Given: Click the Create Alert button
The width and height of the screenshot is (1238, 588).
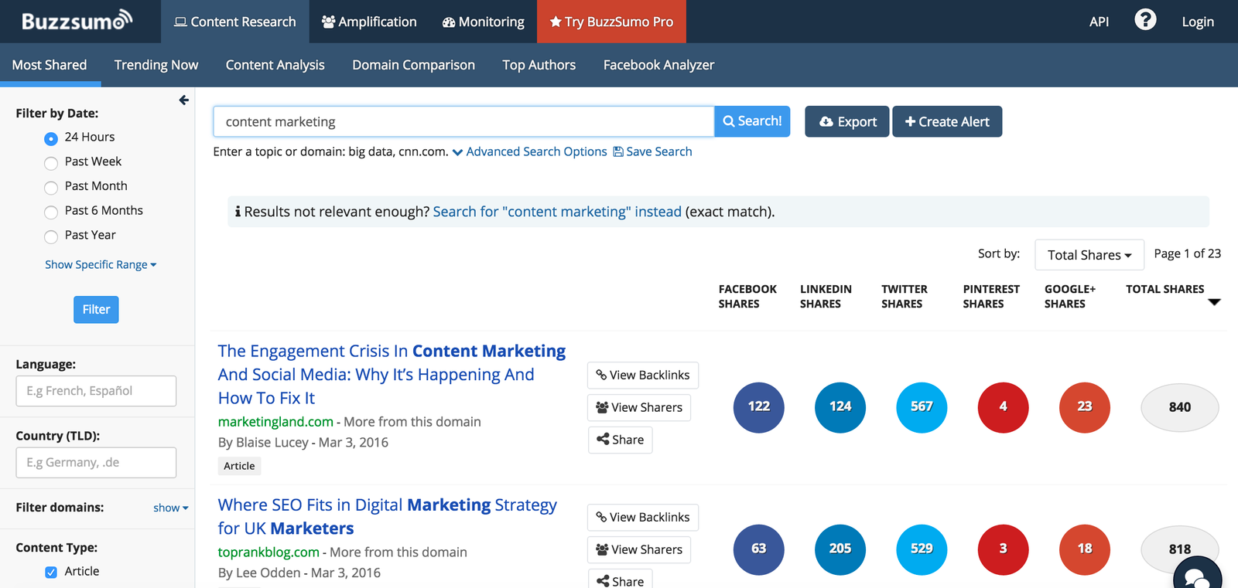Looking at the screenshot, I should 947,121.
